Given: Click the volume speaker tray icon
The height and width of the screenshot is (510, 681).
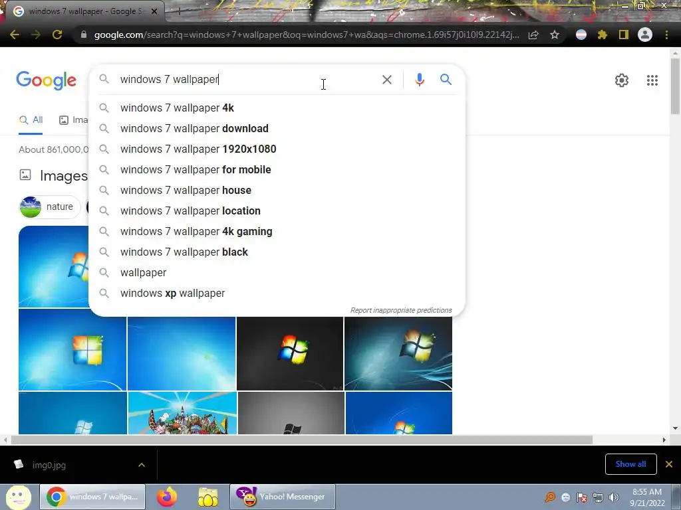Looking at the screenshot, I should (614, 497).
